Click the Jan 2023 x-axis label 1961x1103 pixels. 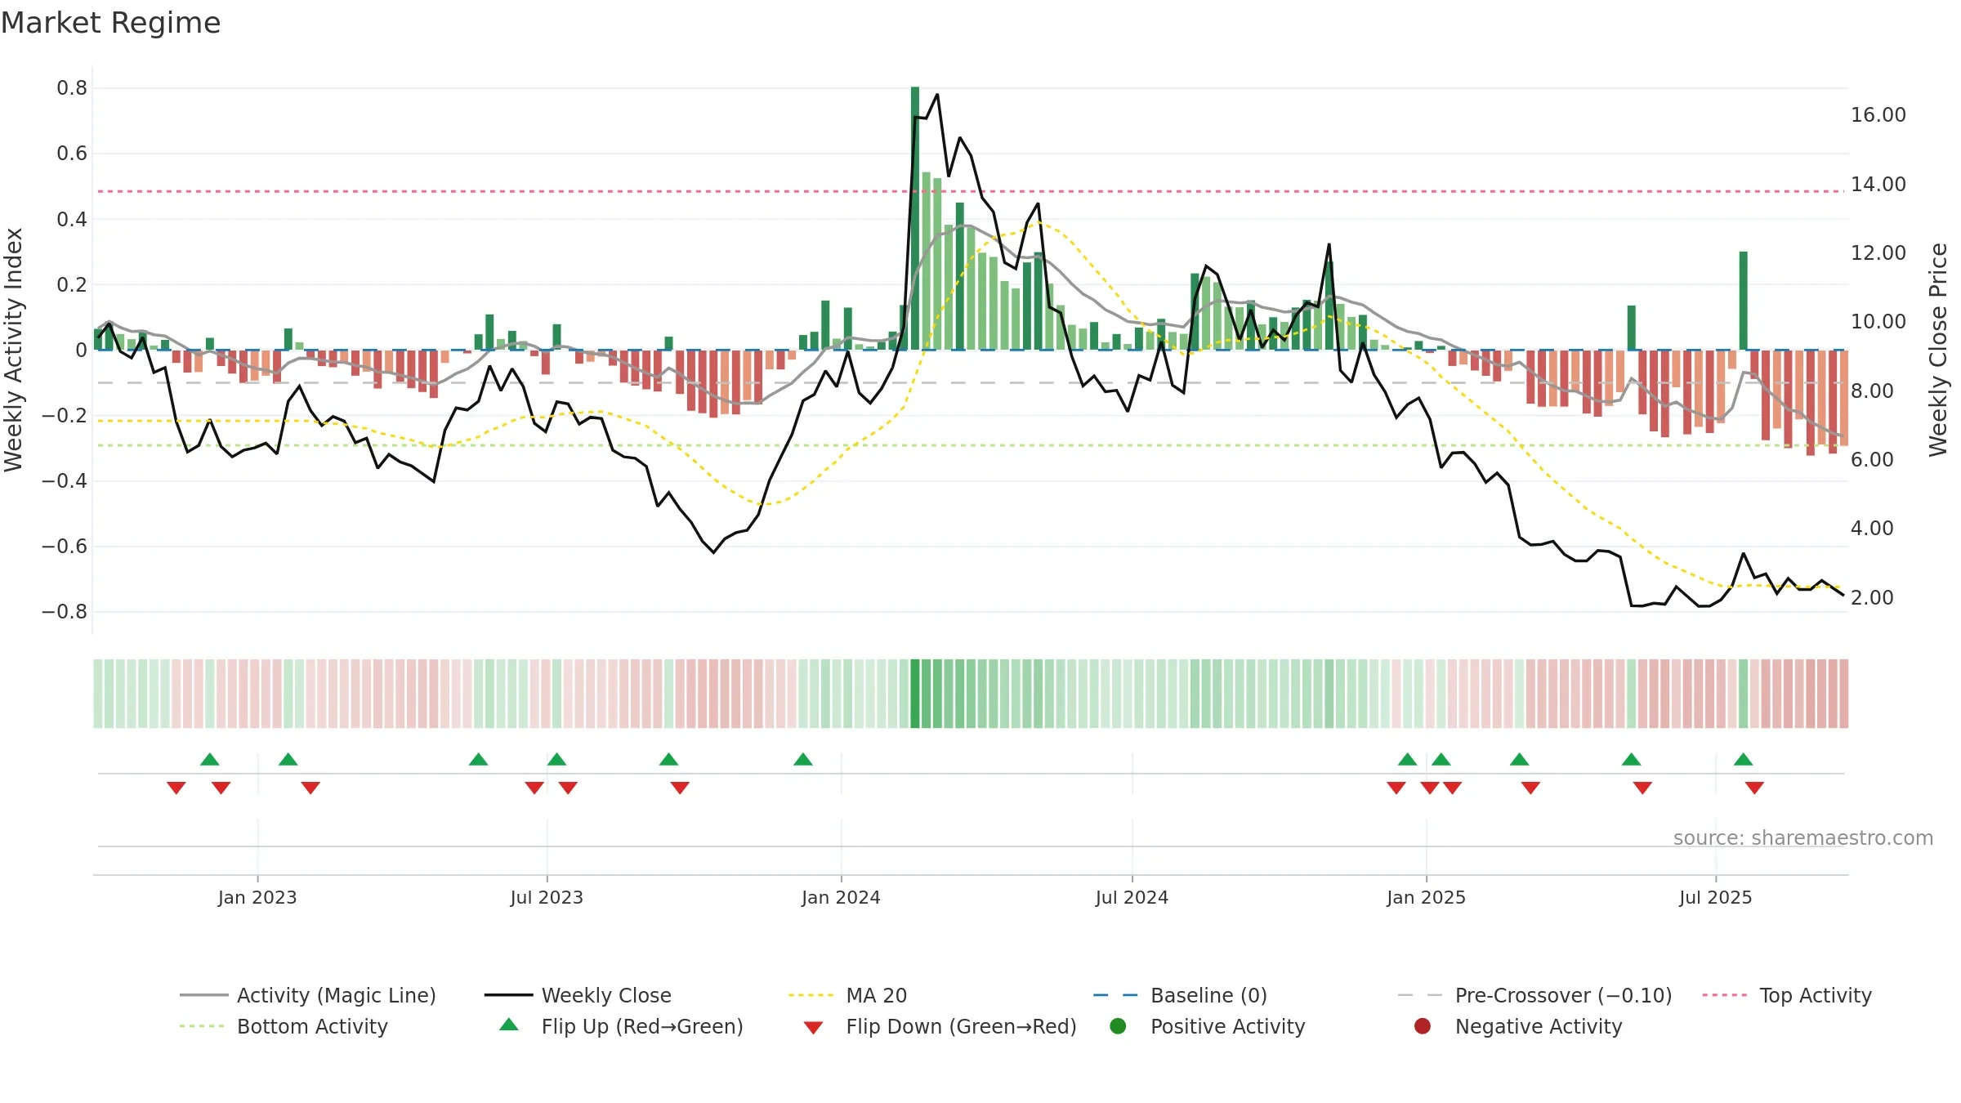point(257,897)
